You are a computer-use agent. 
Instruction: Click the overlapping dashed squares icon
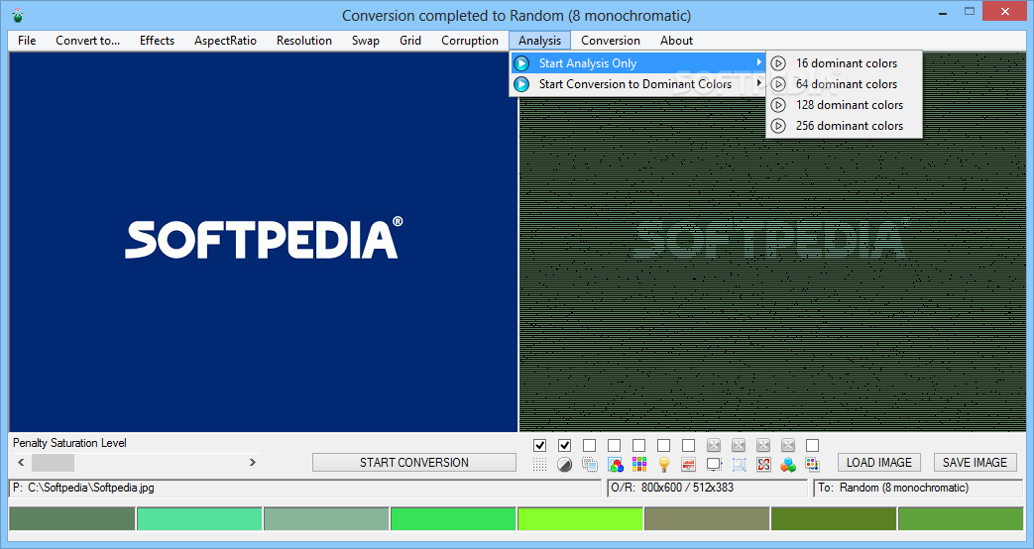click(590, 465)
